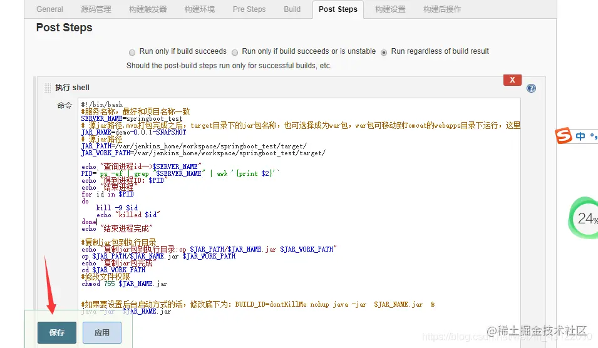Viewport: 598px width, 348px height.
Task: Click the line SERVER_NAME=springboot_test
Action: click(132, 118)
